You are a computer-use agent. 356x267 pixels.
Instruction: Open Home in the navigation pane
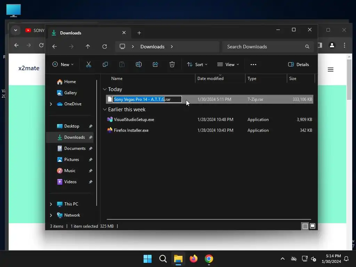[70, 82]
